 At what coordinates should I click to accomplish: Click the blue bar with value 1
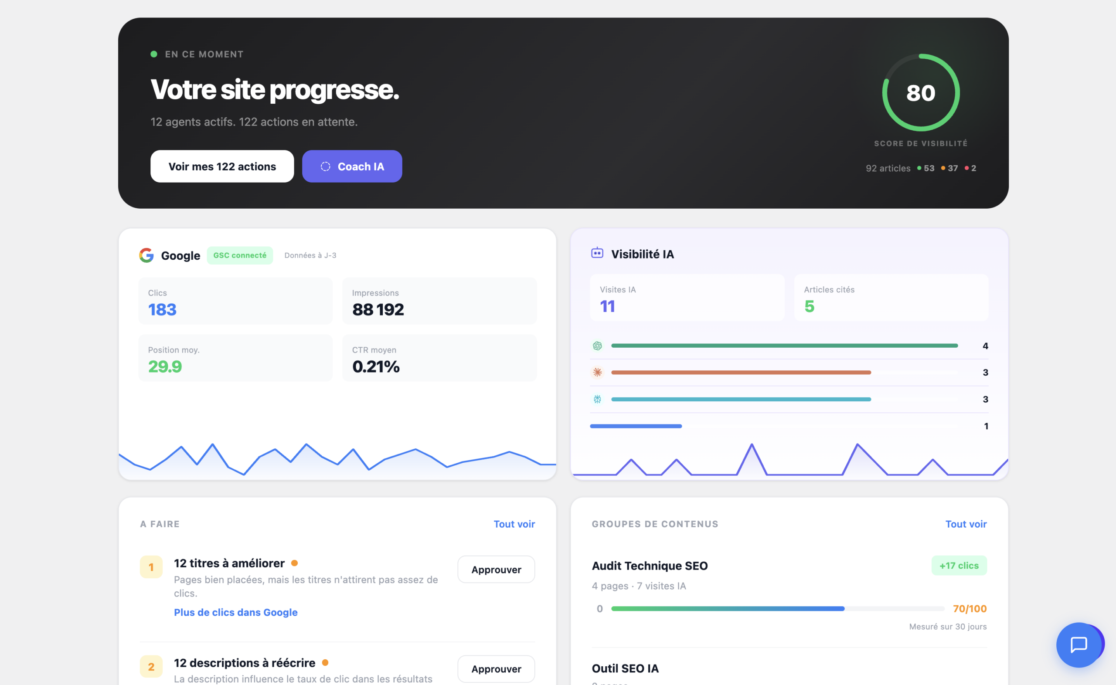point(636,426)
